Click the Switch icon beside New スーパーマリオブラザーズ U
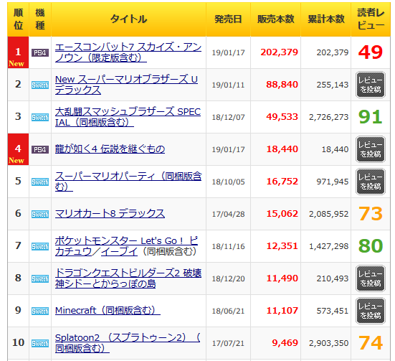The height and width of the screenshot is (361, 395). (40, 85)
